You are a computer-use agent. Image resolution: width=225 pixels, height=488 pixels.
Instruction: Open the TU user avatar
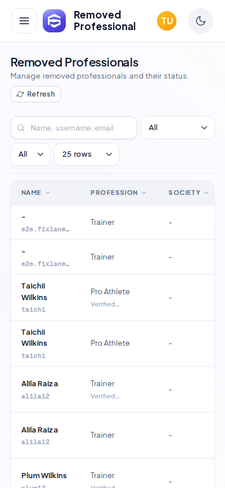[167, 21]
